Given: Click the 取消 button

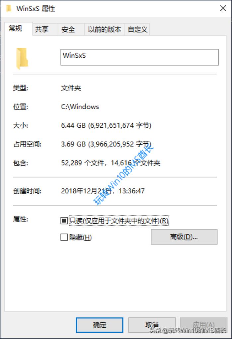Looking at the screenshot, I should click(x=152, y=325).
